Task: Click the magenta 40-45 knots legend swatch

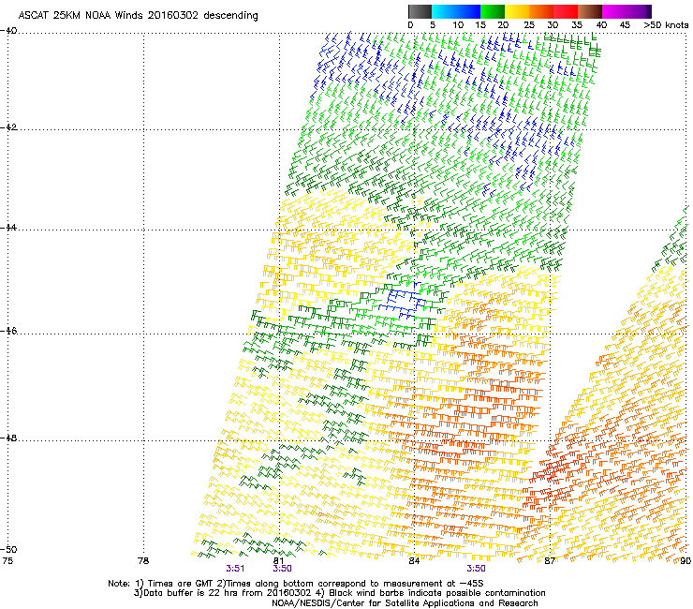Action: point(614,11)
